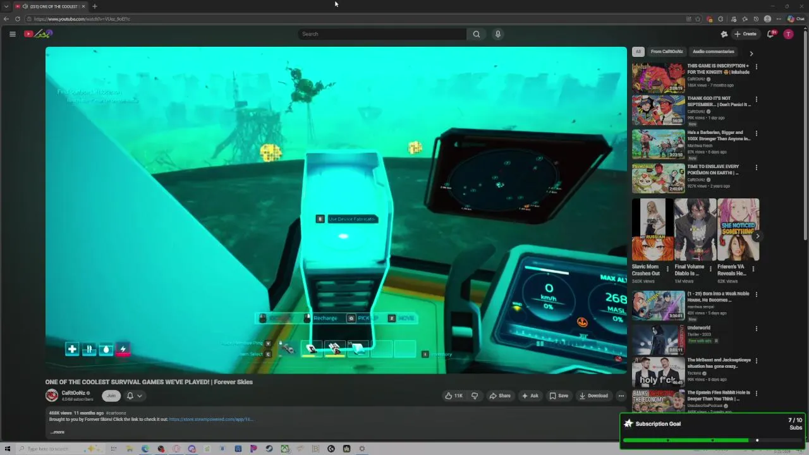Open Frieren's VA Reveals short

click(x=738, y=229)
